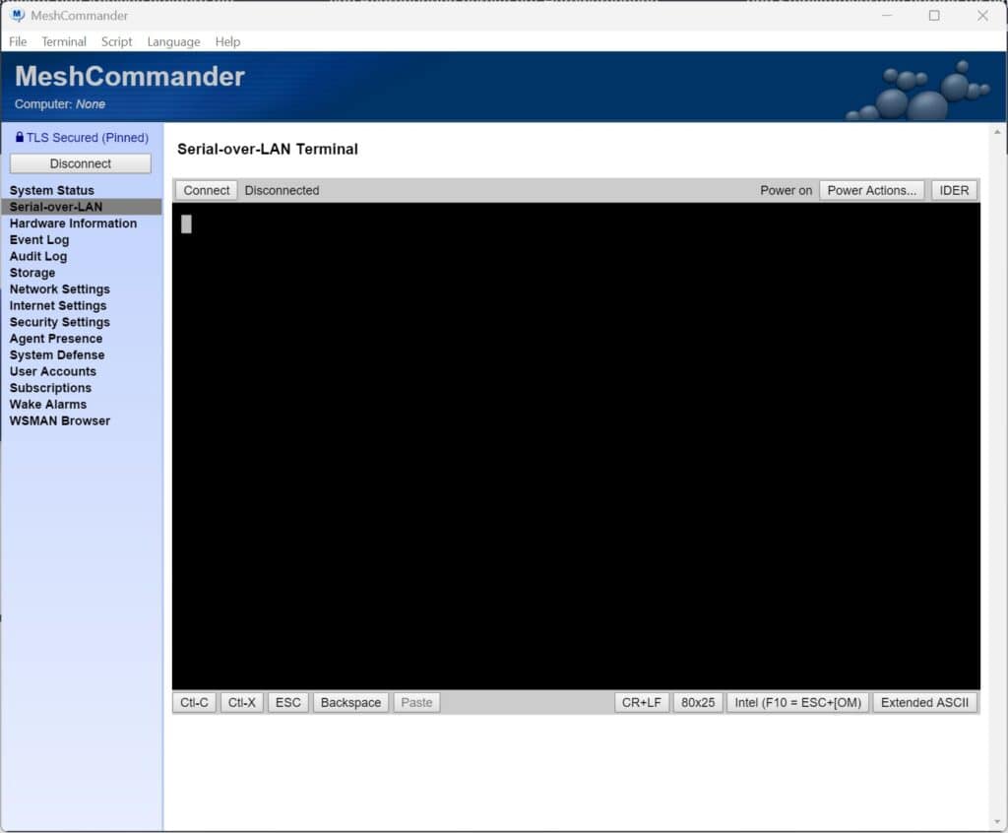Send Ctl-C to the terminal

click(194, 702)
